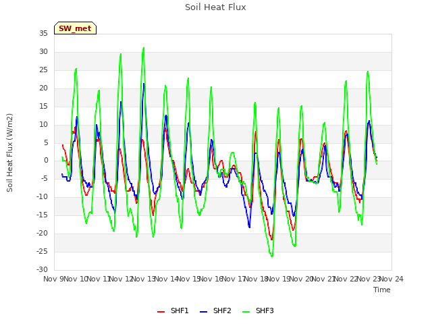This screenshot has height=324, width=432.
Task: Click the Nov 24 x-axis label
Action: tap(391, 279)
